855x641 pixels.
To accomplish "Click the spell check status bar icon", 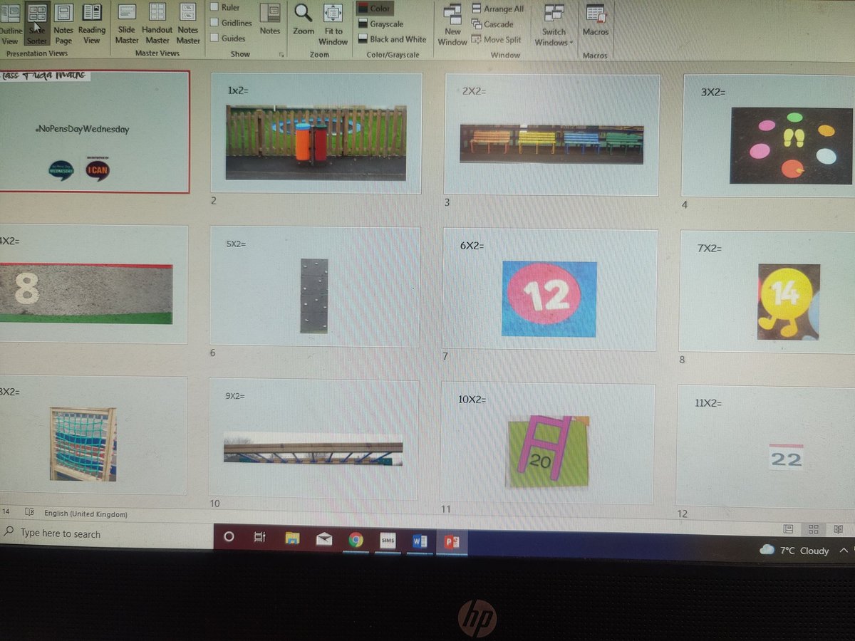I will (29, 512).
